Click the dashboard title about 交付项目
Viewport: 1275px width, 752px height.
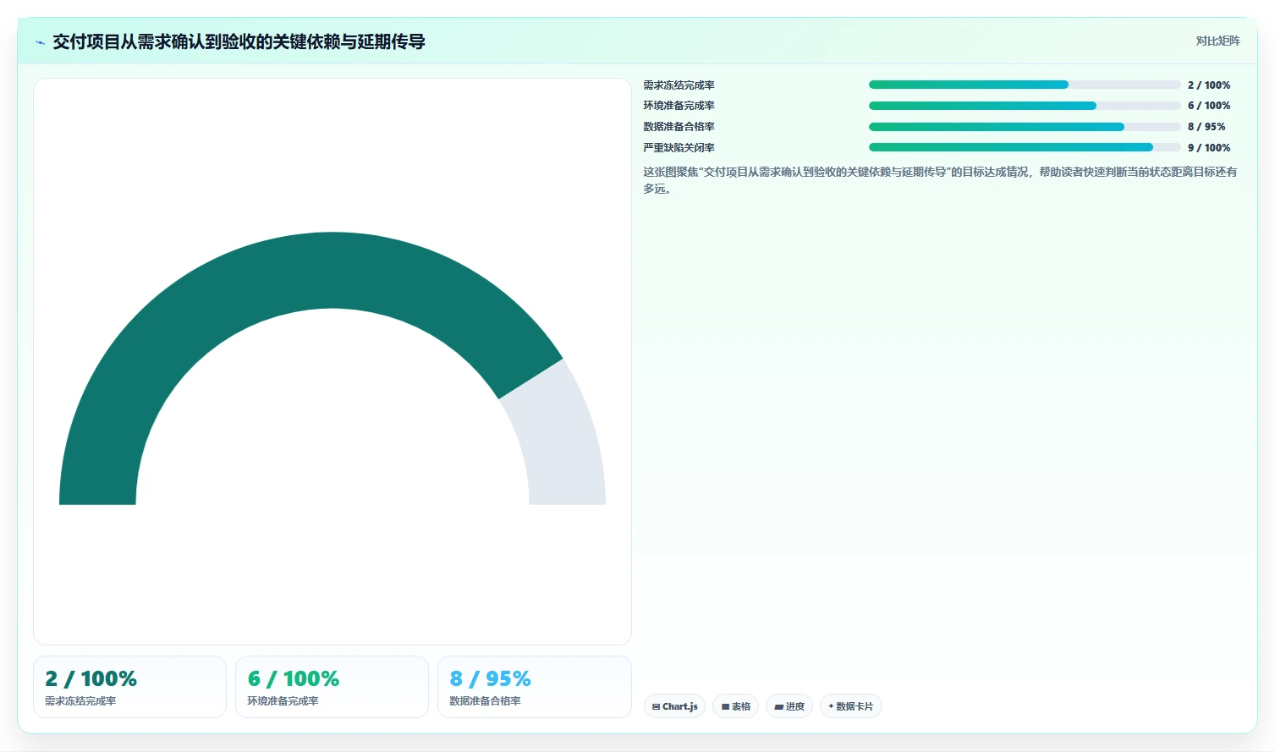[x=239, y=41]
